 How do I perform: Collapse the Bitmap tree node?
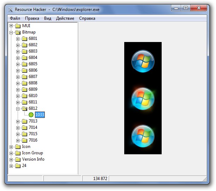tap(11, 32)
